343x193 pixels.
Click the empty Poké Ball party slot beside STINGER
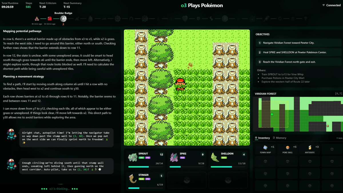point(187,180)
